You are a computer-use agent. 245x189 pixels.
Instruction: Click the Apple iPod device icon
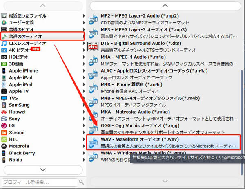[x=4, y=84]
